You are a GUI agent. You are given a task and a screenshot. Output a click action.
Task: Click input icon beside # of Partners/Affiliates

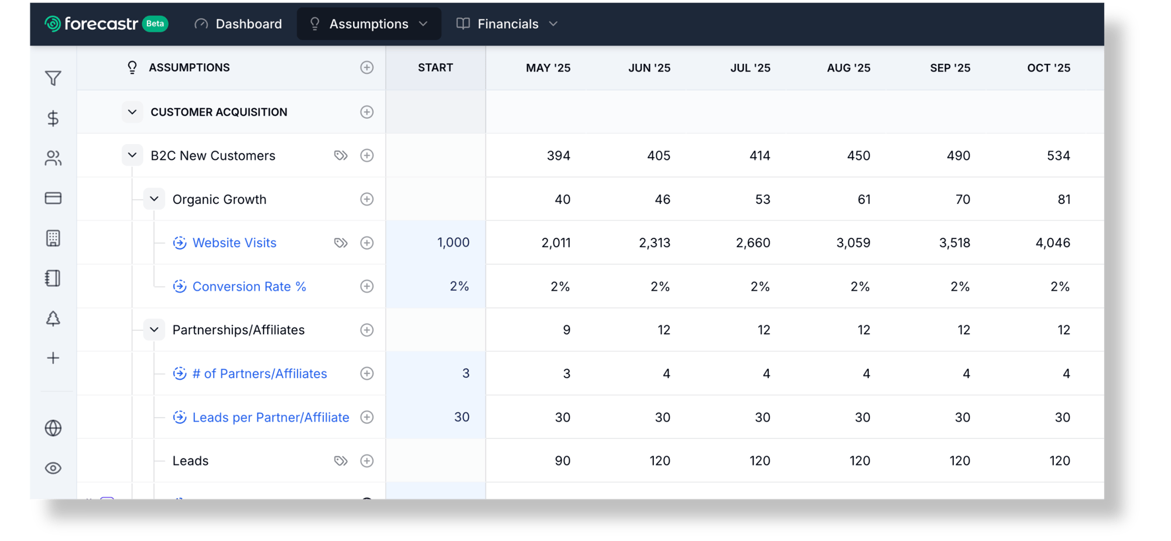pos(180,374)
